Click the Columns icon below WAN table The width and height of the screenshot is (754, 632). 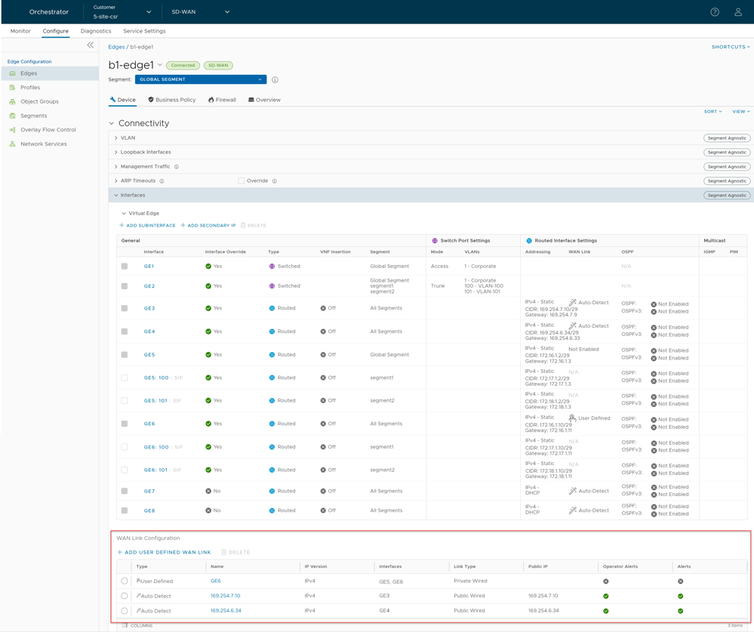point(125,625)
